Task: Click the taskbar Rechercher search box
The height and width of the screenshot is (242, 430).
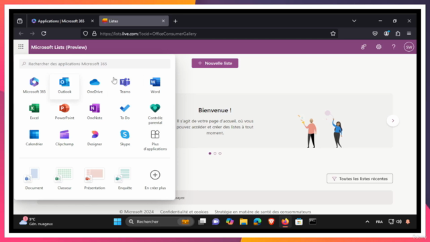Action: pos(160,222)
